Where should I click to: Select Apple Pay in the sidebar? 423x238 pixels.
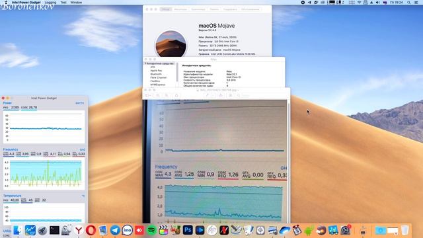(x=156, y=71)
